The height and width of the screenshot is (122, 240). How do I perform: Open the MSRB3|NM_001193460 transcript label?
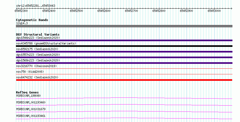point(31,102)
